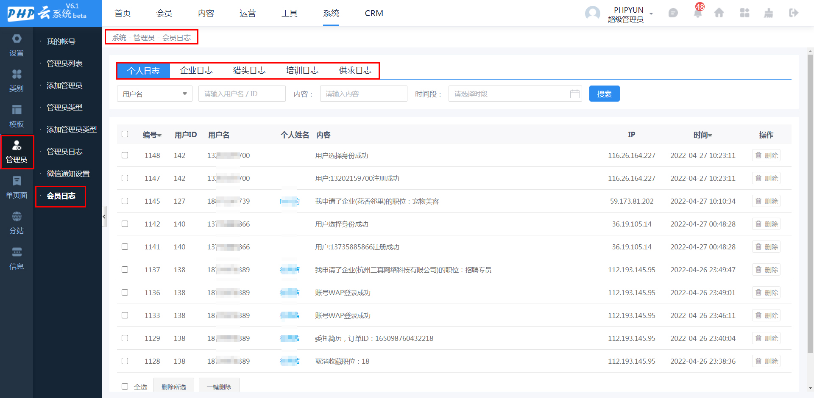Viewport: 814px width, 398px height.
Task: Open the 设置 settings sidebar icon
Action: (17, 45)
